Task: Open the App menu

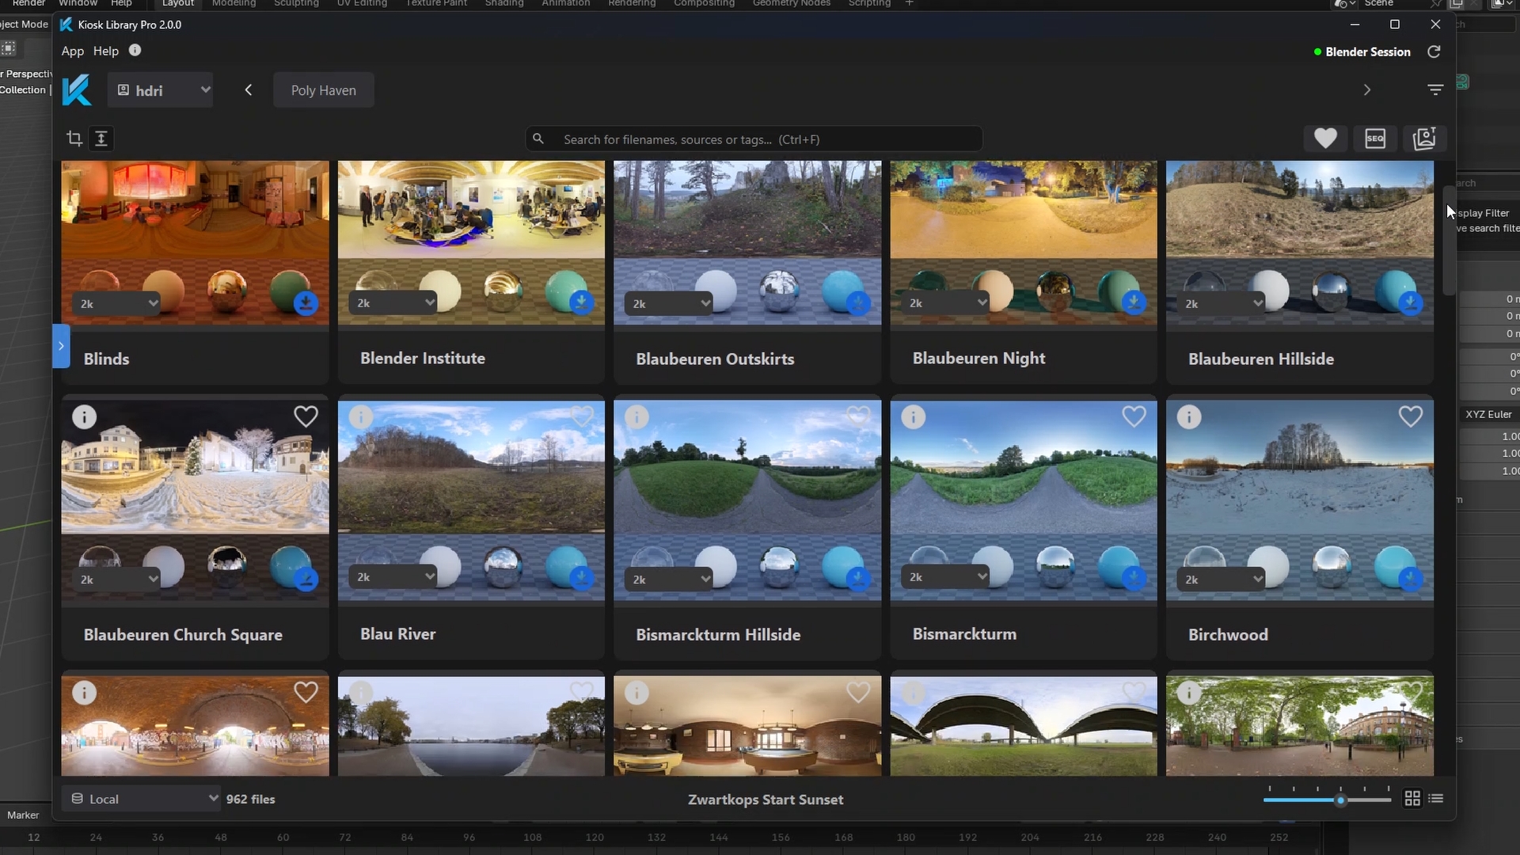Action: coord(72,51)
